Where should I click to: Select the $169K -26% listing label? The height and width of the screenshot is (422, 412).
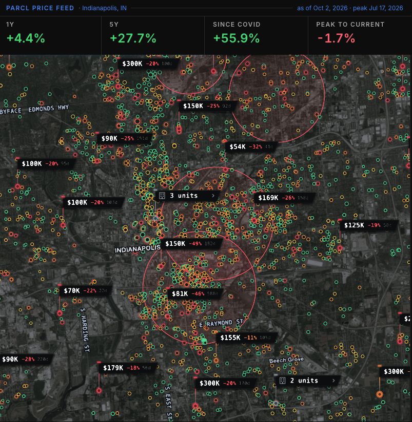click(x=284, y=198)
